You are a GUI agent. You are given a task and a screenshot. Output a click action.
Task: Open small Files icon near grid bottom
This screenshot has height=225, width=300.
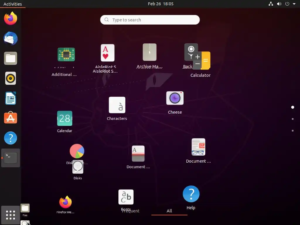coord(25,208)
